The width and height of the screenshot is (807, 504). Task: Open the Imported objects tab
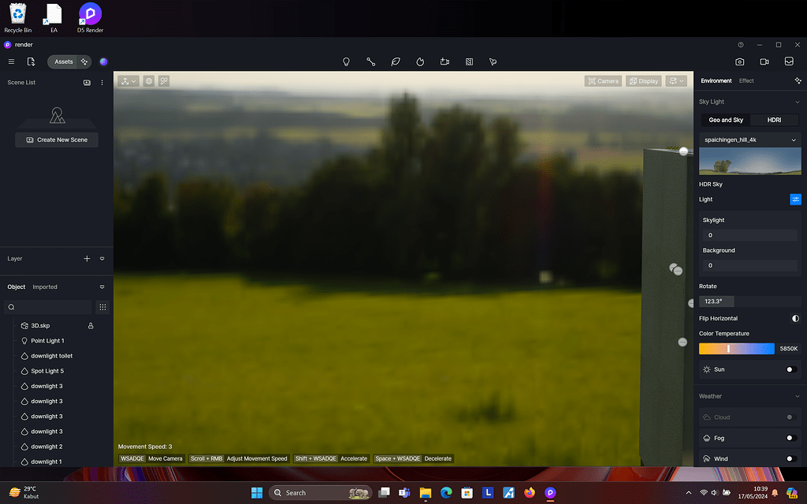click(46, 287)
